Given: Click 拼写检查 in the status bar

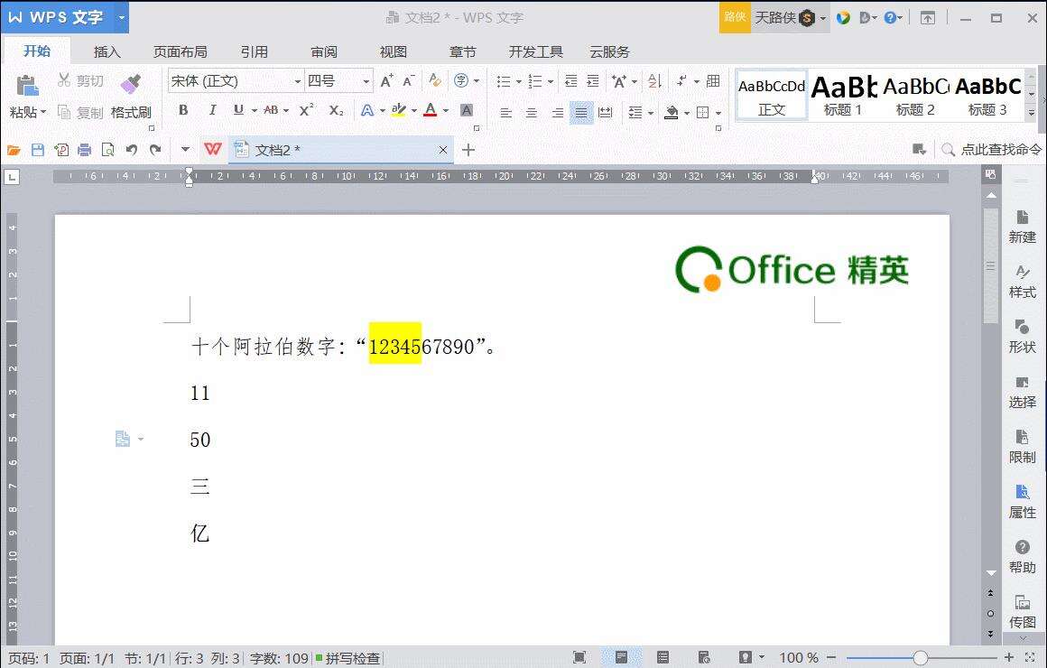Looking at the screenshot, I should tap(347, 659).
